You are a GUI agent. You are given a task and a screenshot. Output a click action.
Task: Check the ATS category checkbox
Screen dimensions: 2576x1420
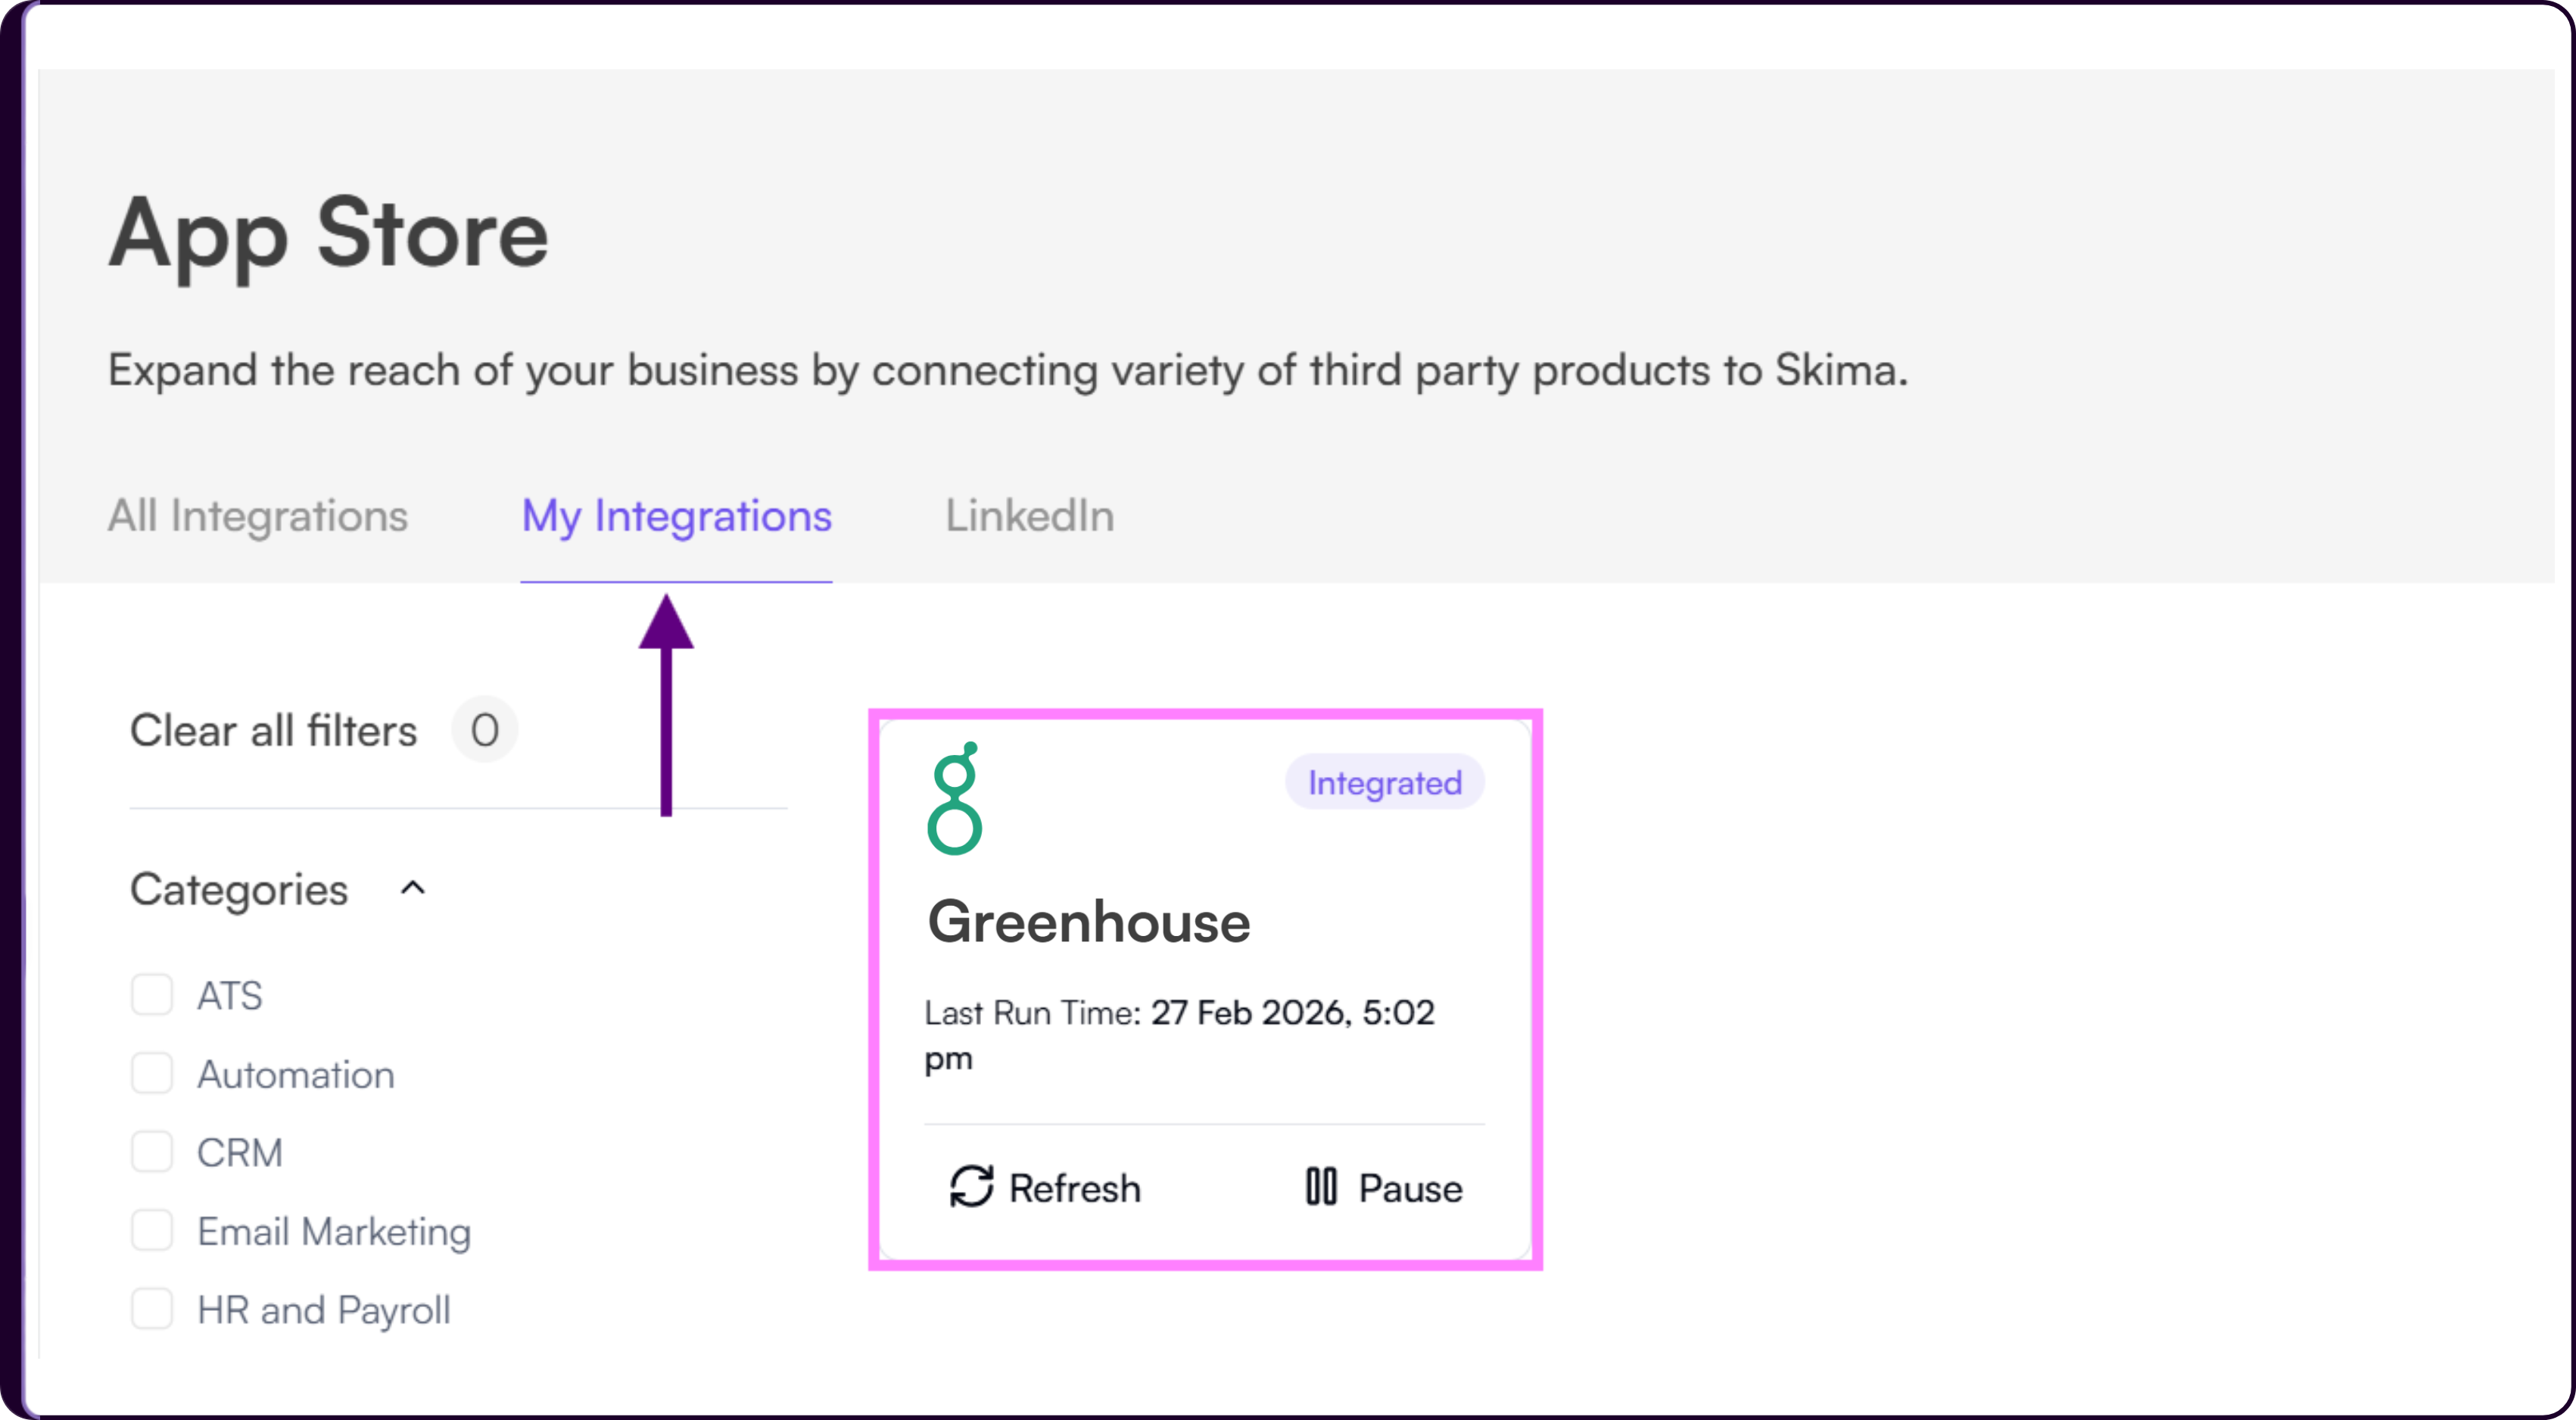(x=152, y=996)
